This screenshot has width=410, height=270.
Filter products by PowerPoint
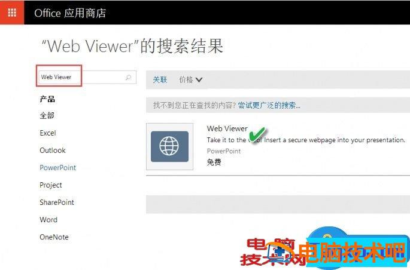58,167
